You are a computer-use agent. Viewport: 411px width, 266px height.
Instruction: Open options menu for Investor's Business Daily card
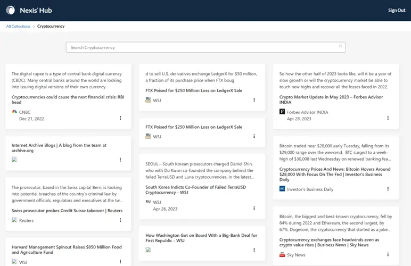[x=388, y=189]
